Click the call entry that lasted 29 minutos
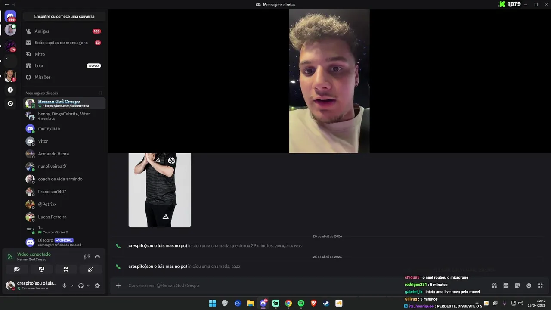This screenshot has height=310, width=551. (x=215, y=246)
